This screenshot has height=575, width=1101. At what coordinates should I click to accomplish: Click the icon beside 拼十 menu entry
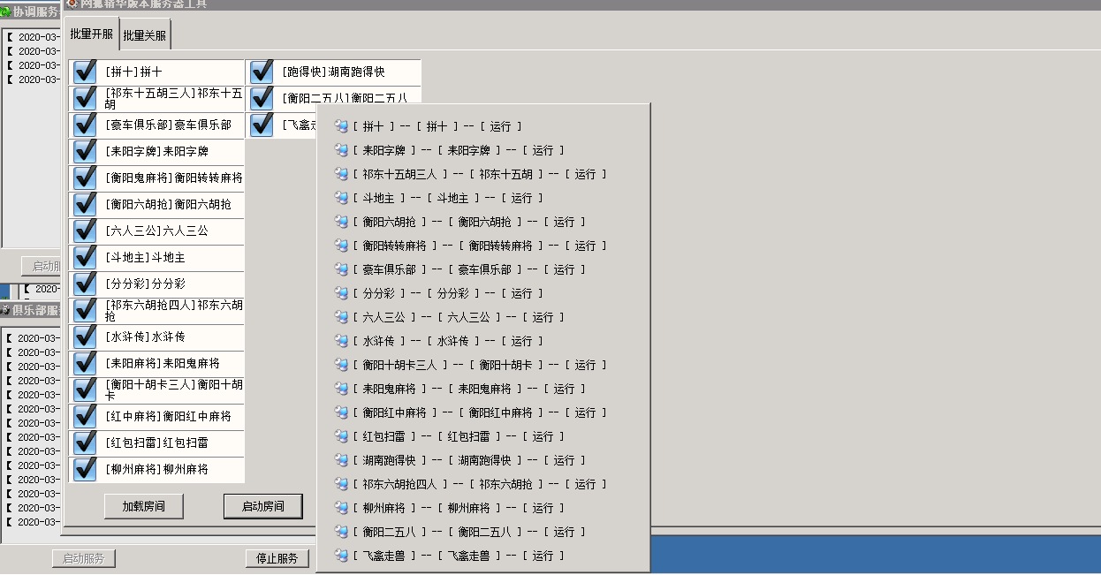click(x=341, y=126)
